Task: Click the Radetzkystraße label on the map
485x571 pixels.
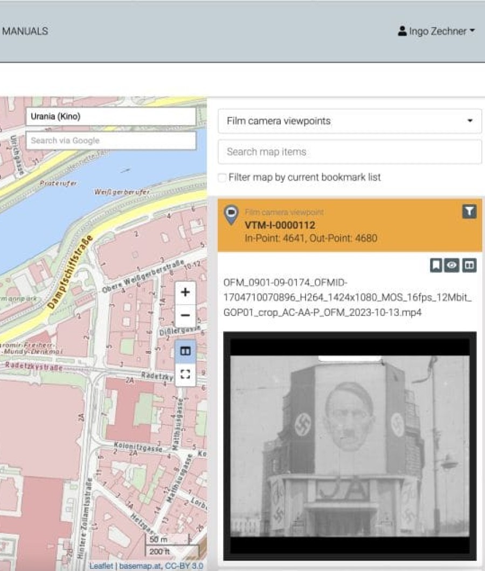Action: 33,366
